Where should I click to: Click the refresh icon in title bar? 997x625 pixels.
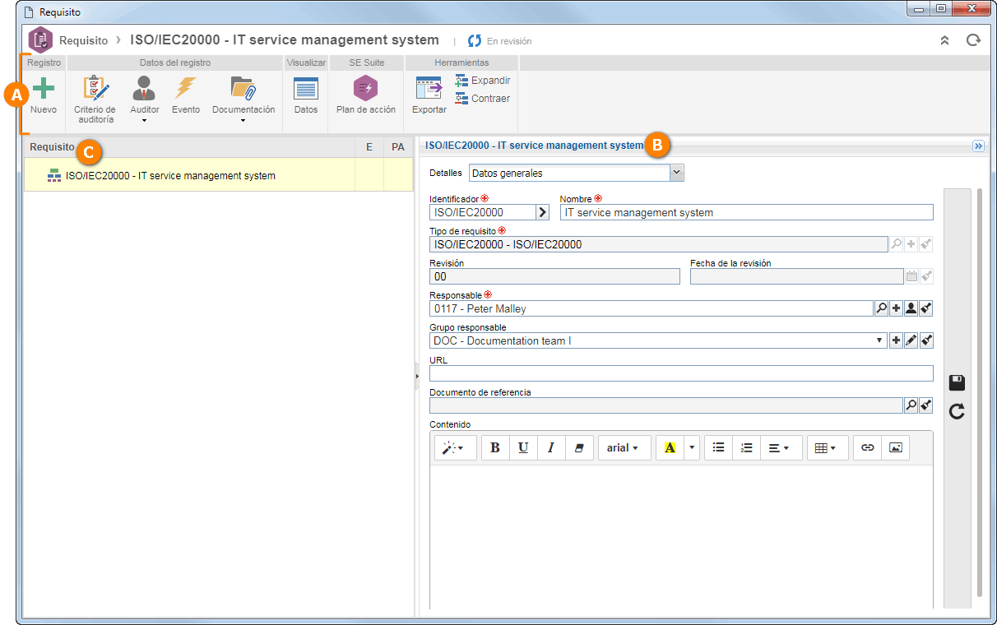[973, 40]
